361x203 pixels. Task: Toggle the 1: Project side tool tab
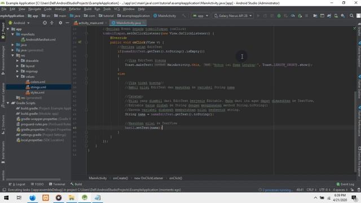click(x=3, y=32)
